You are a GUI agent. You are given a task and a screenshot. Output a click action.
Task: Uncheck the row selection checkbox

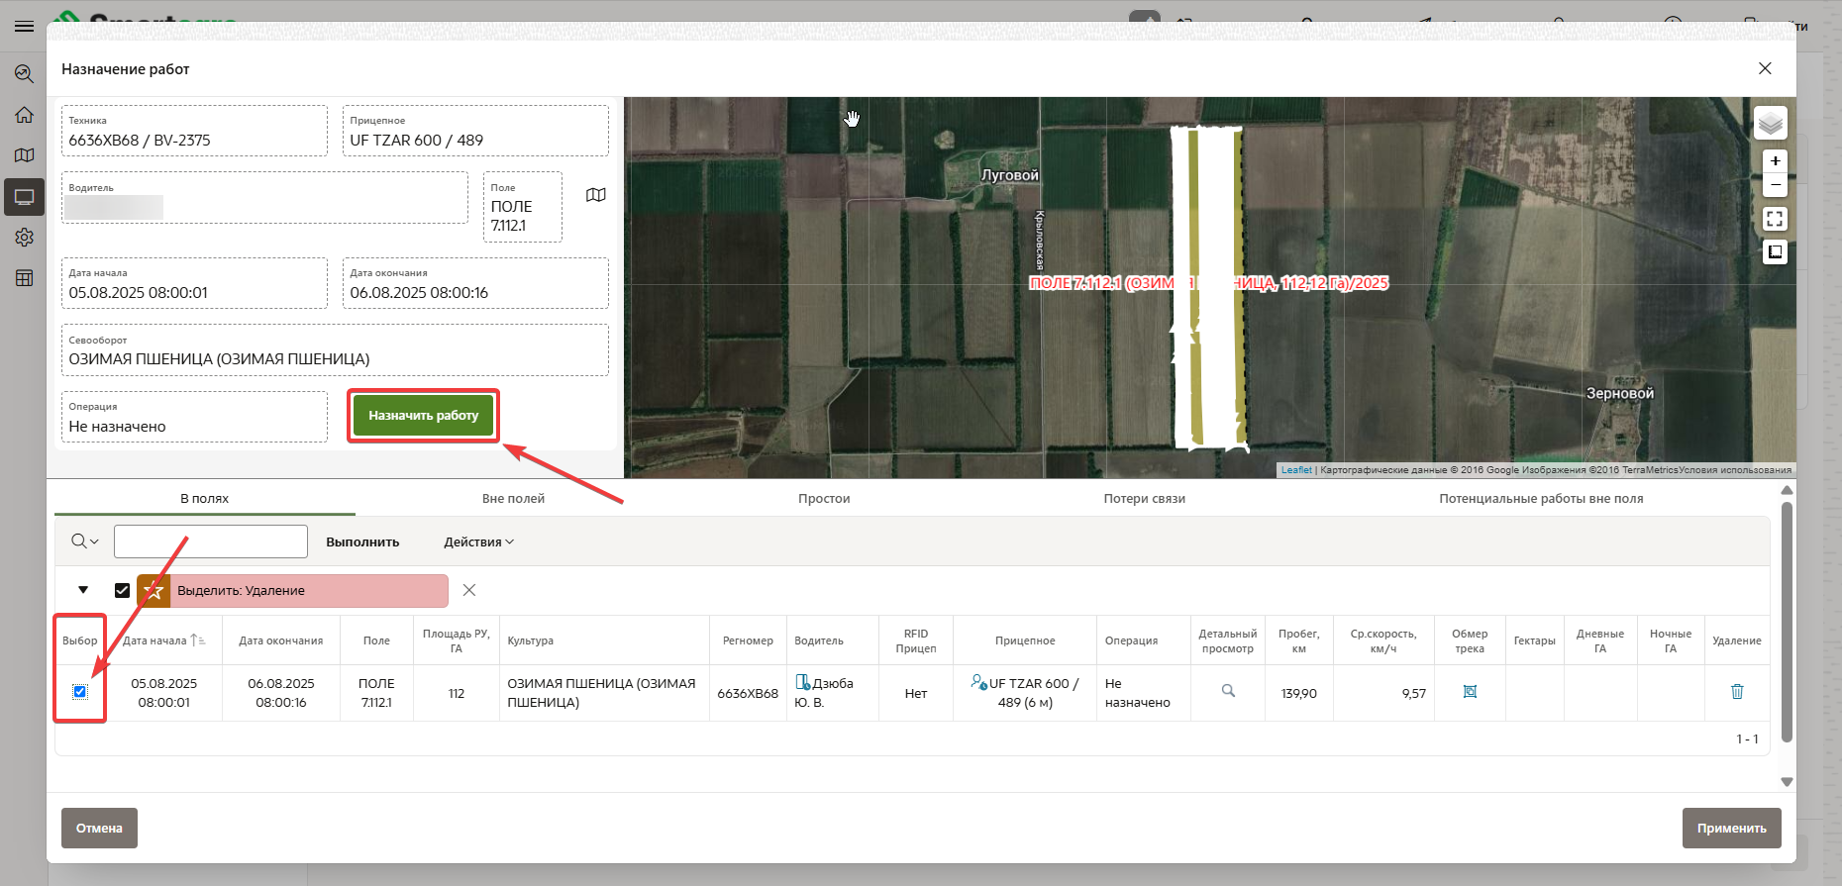pos(80,692)
